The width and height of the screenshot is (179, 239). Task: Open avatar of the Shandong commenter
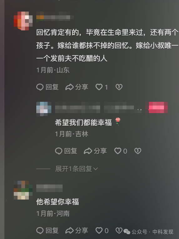click(23, 21)
